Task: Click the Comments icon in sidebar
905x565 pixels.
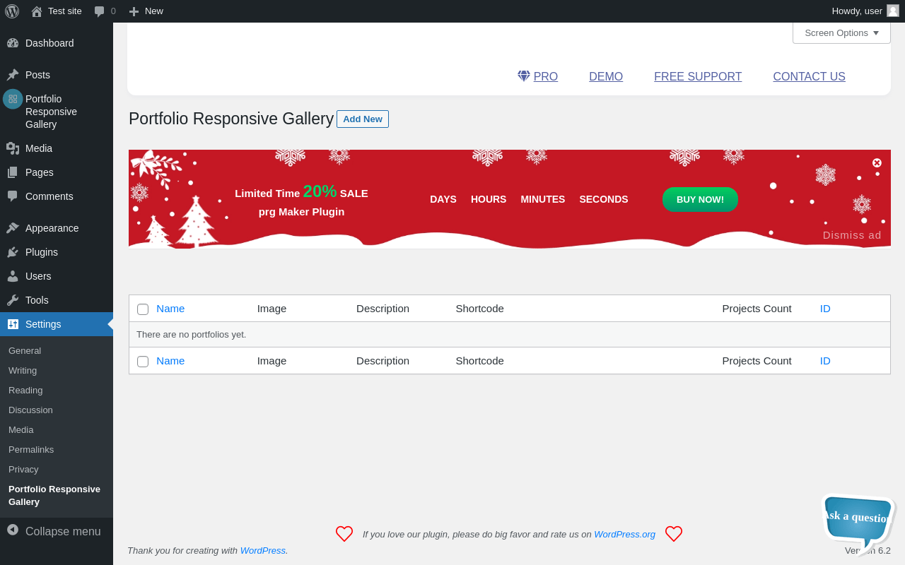Action: coord(13,196)
